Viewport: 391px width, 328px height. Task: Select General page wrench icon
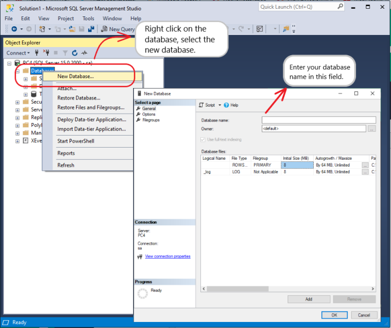coord(139,108)
